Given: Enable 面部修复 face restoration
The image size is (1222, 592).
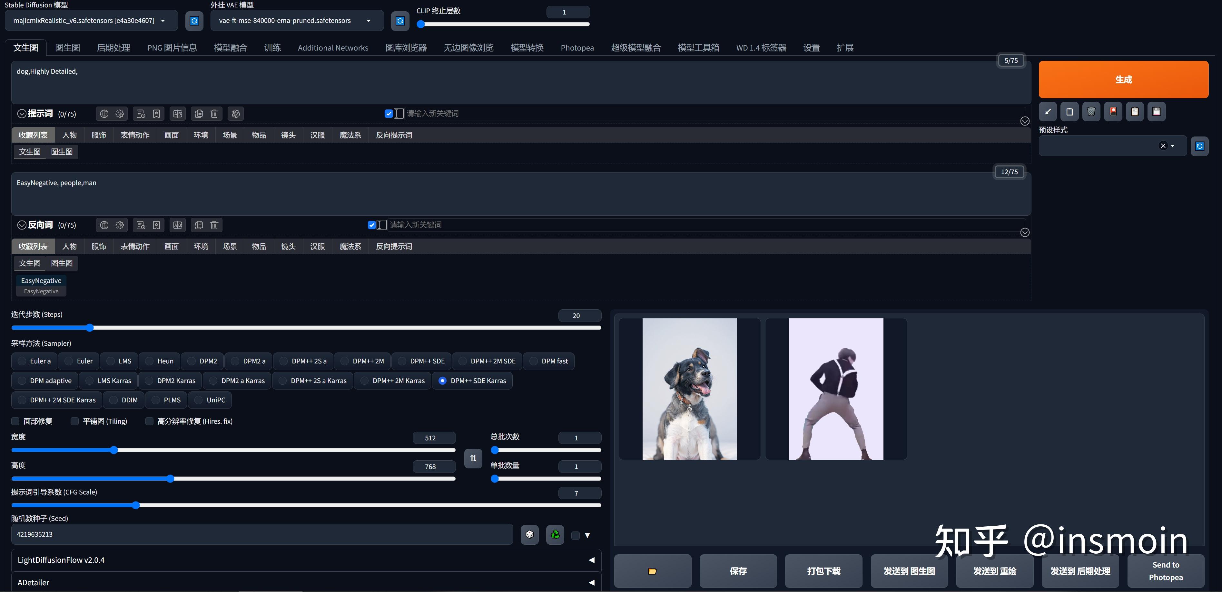Looking at the screenshot, I should pos(15,421).
